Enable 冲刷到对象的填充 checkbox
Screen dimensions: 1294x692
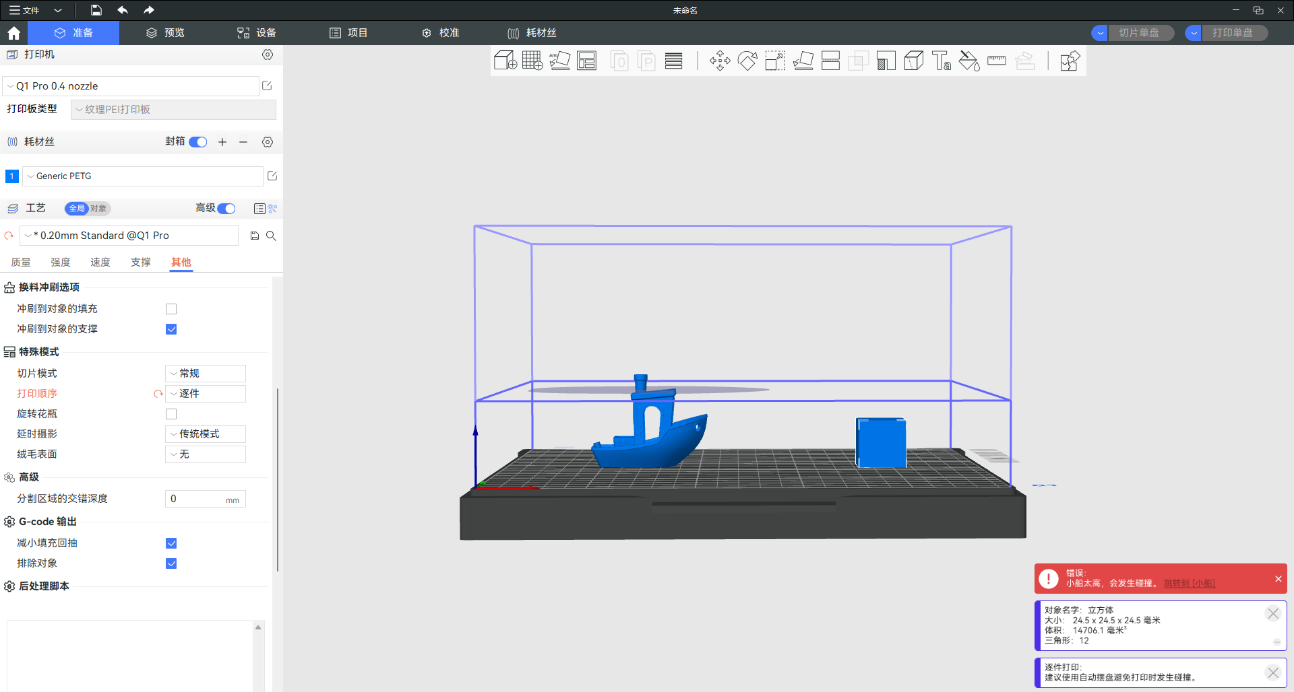pyautogui.click(x=171, y=309)
